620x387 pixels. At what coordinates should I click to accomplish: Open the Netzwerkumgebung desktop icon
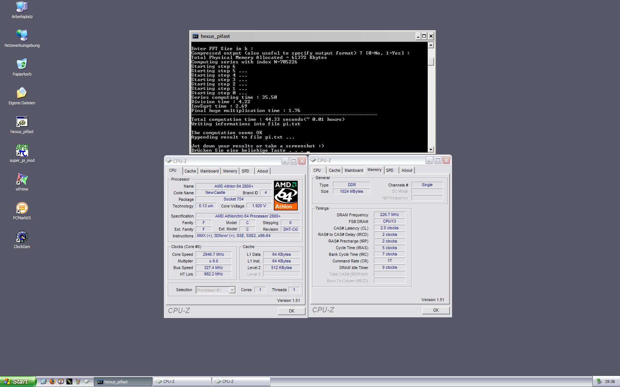pyautogui.click(x=22, y=38)
